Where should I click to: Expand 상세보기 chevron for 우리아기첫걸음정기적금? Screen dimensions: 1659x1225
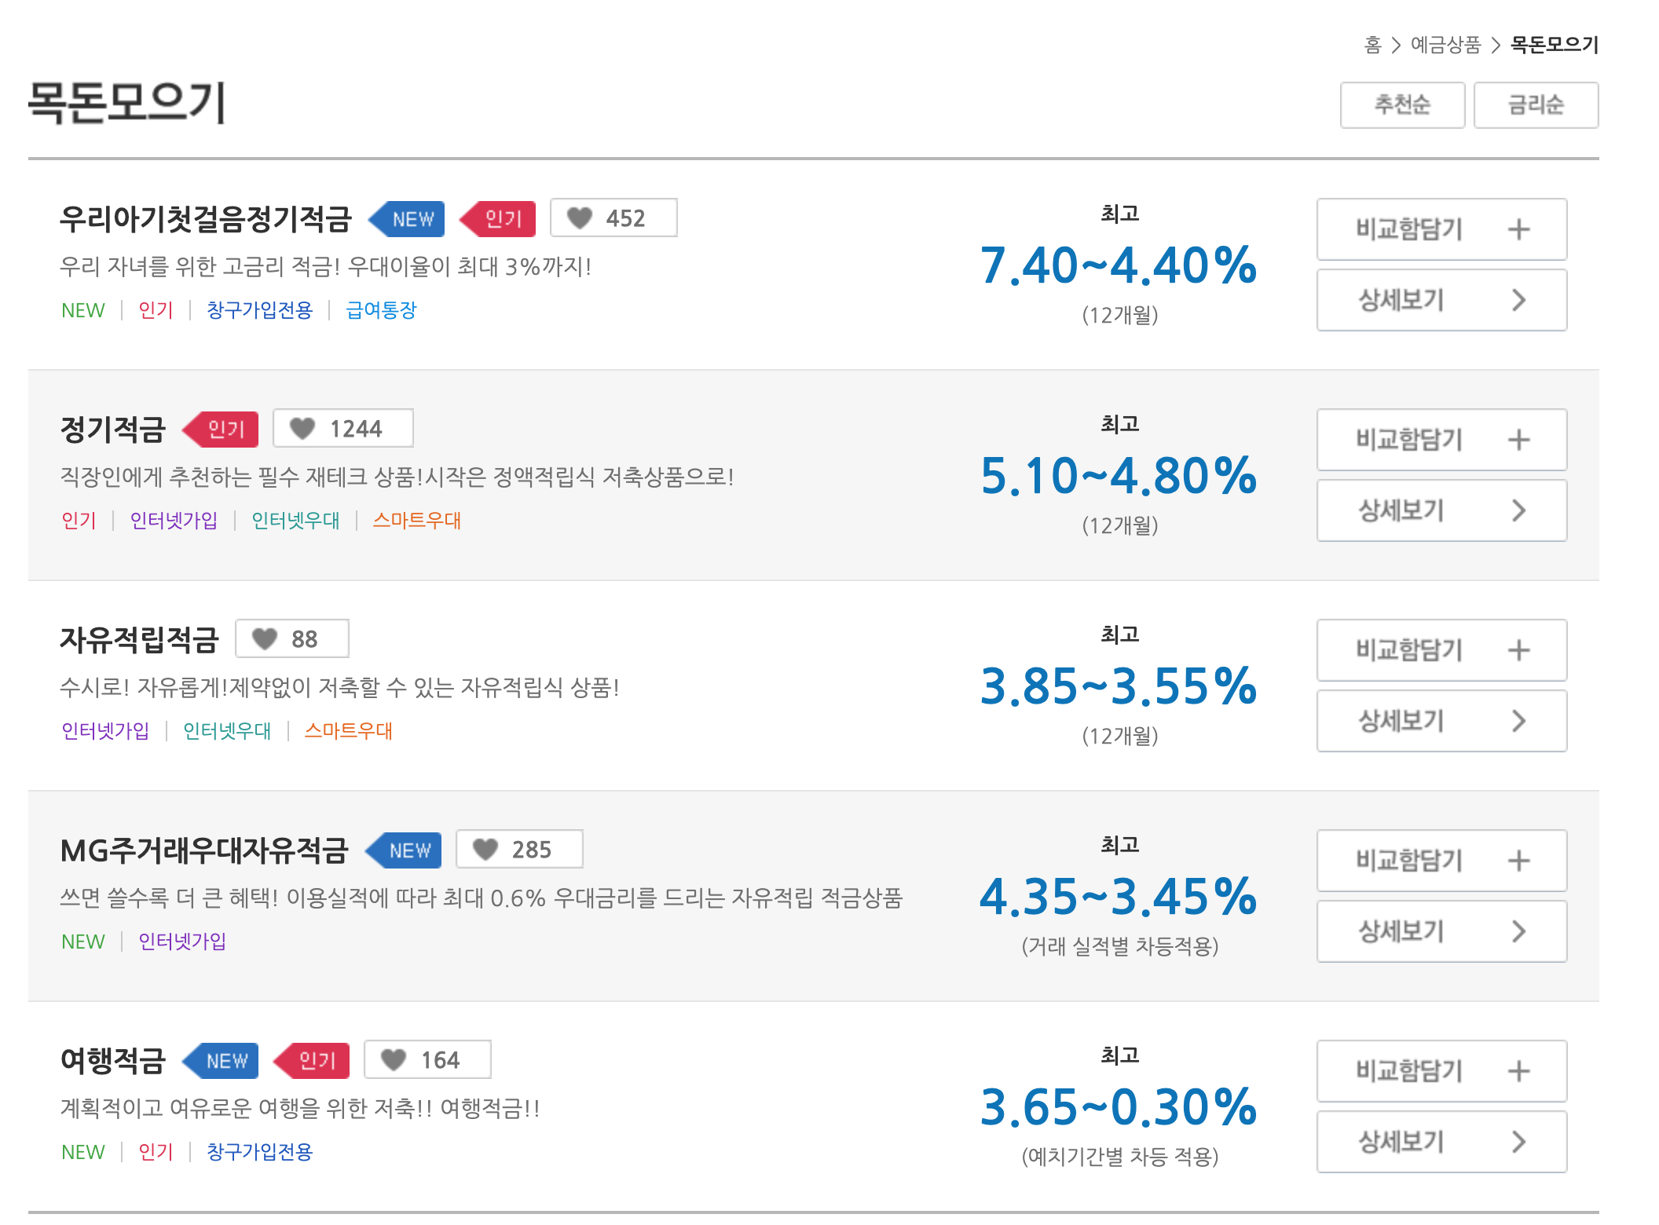click(x=1519, y=300)
